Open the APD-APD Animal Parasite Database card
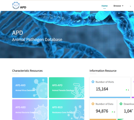 (x=67, y=88)
